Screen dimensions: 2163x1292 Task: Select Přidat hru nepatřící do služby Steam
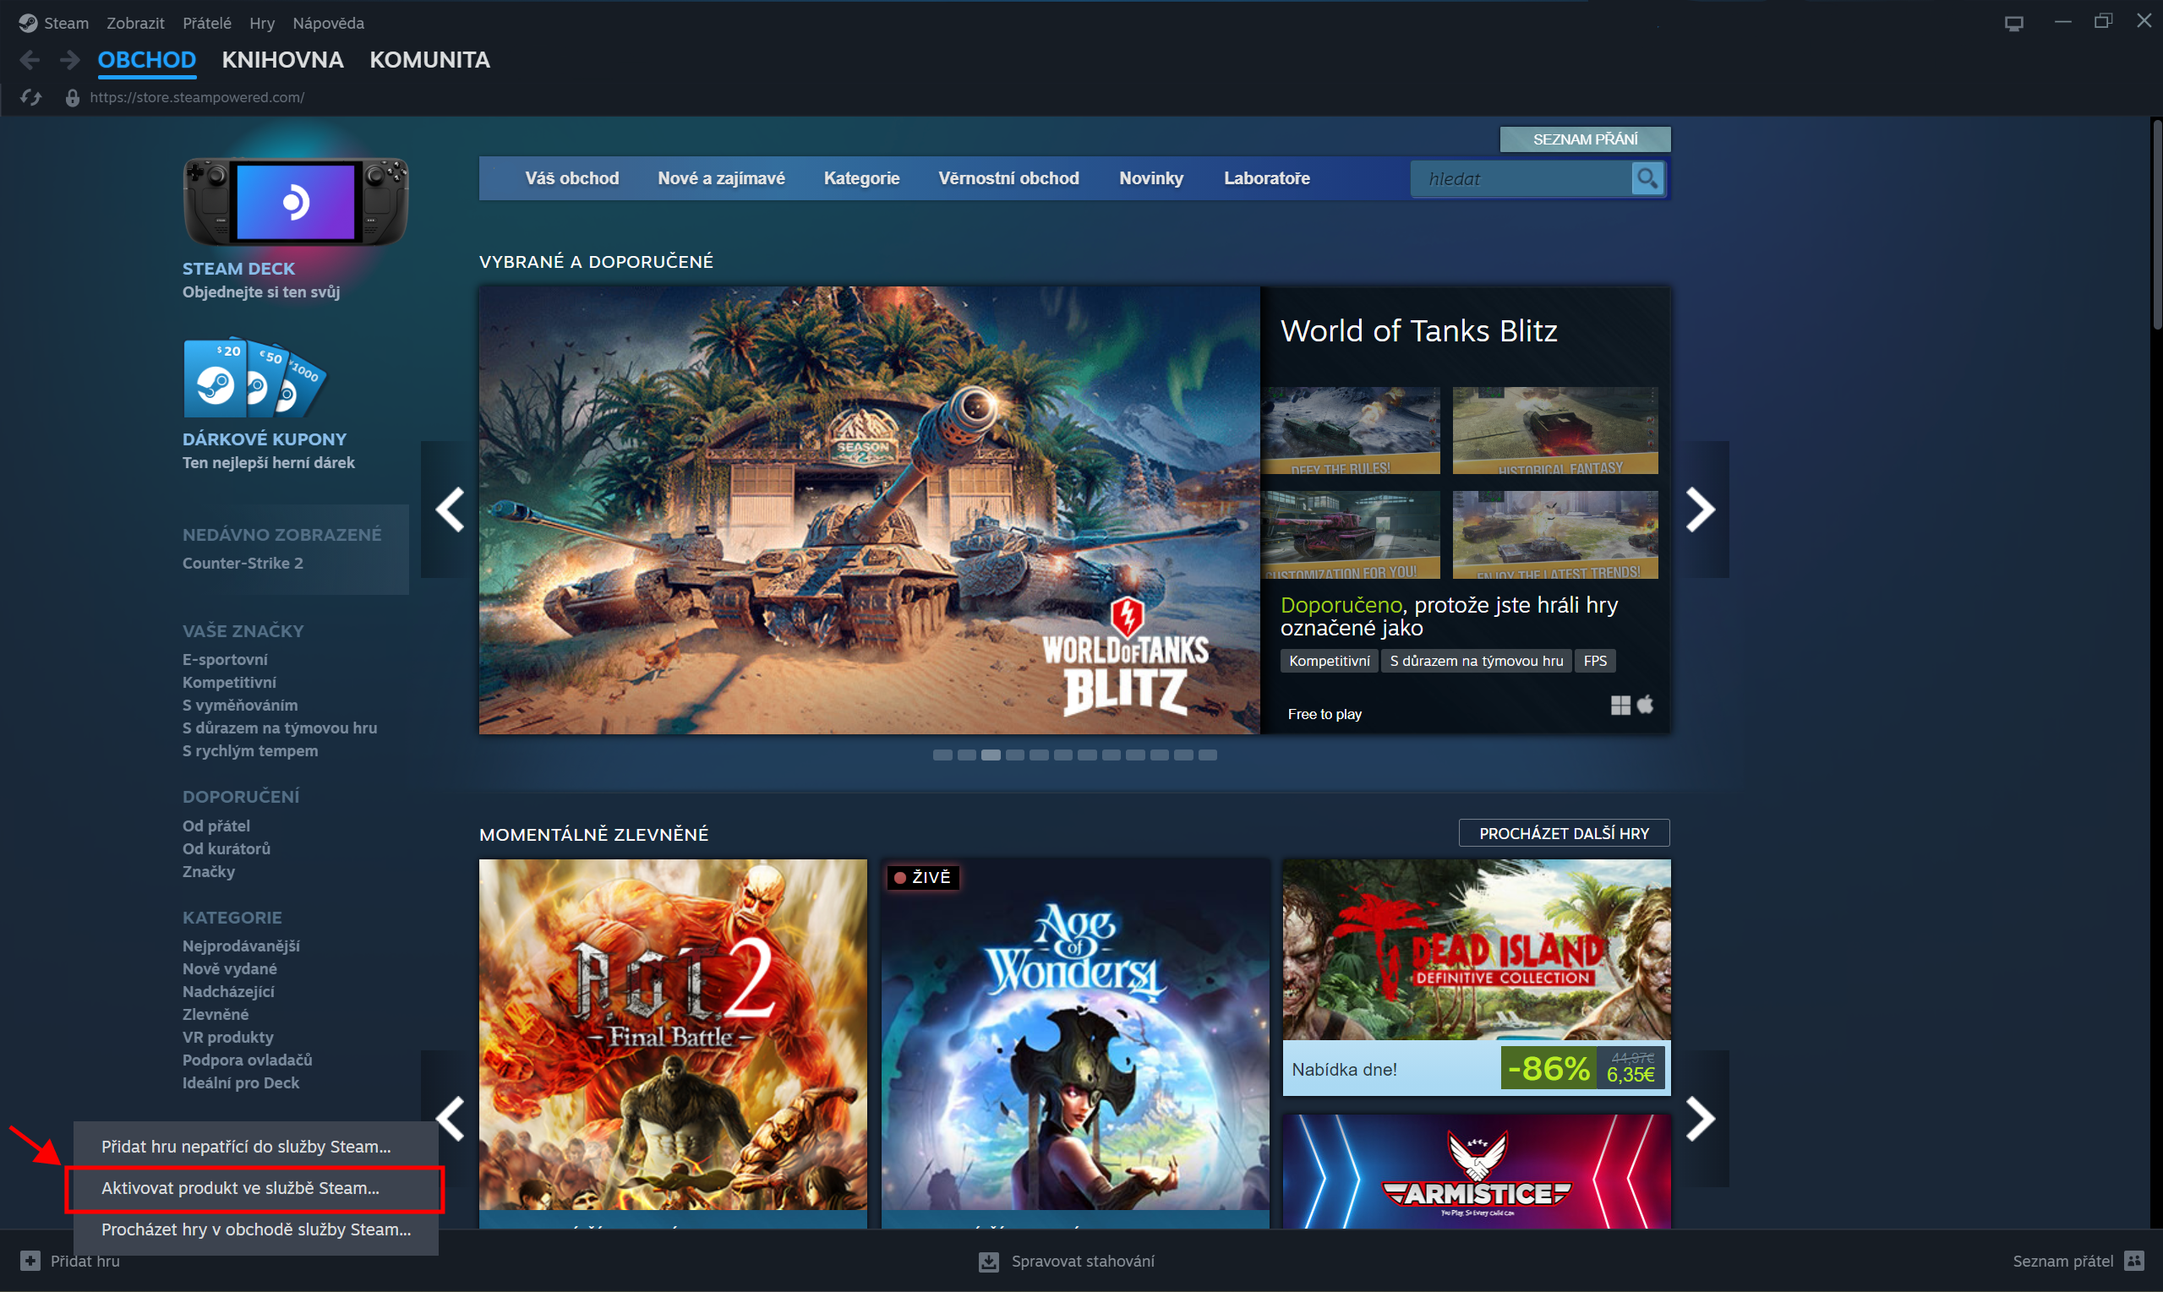(x=255, y=1147)
